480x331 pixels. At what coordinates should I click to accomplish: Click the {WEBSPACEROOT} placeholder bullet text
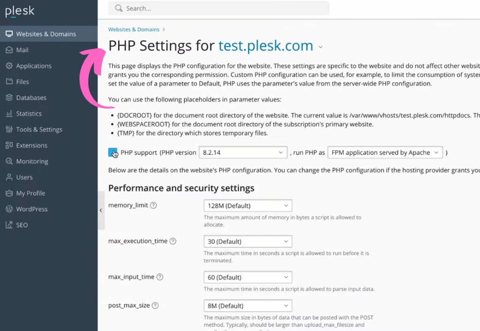pos(245,124)
